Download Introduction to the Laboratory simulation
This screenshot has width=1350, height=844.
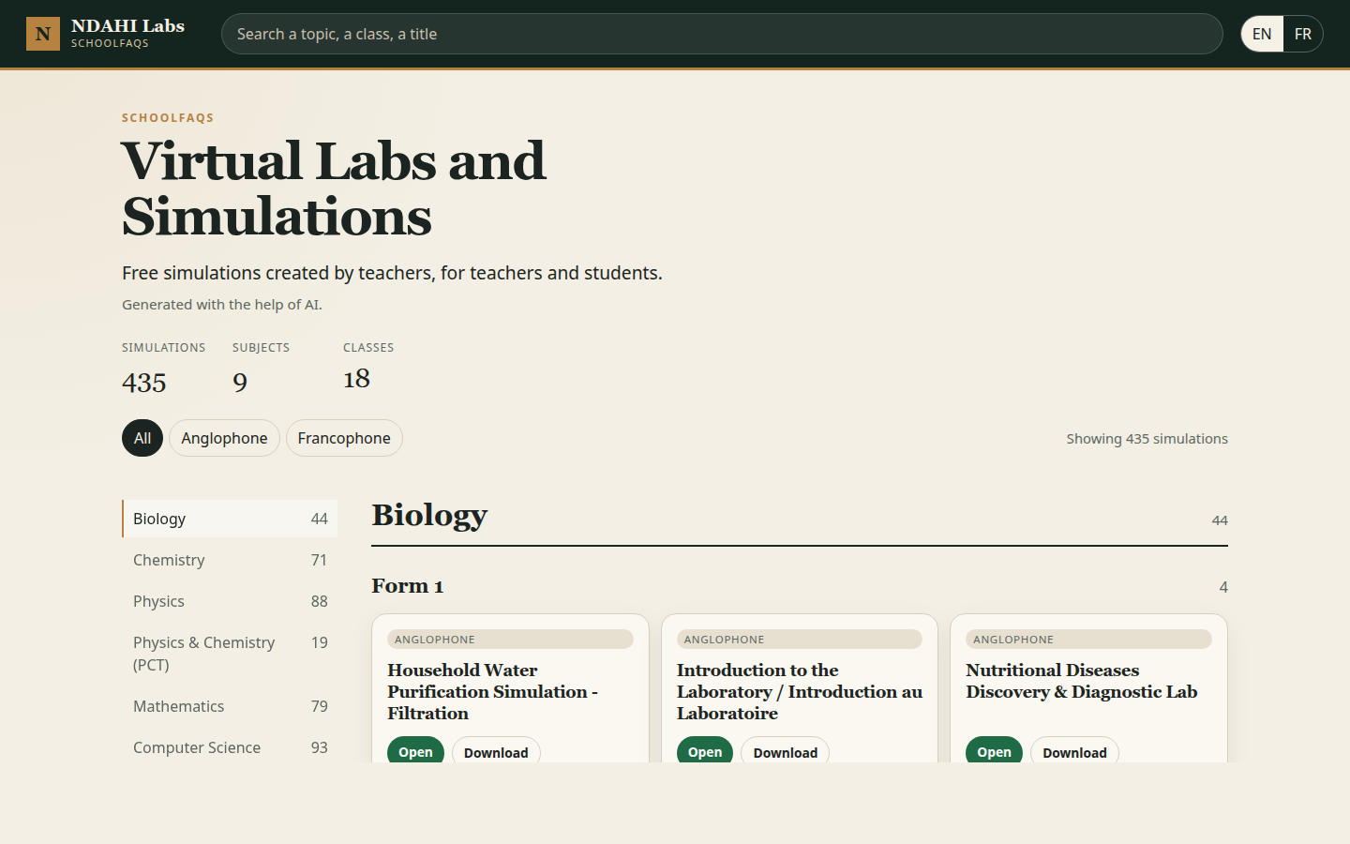(x=785, y=751)
